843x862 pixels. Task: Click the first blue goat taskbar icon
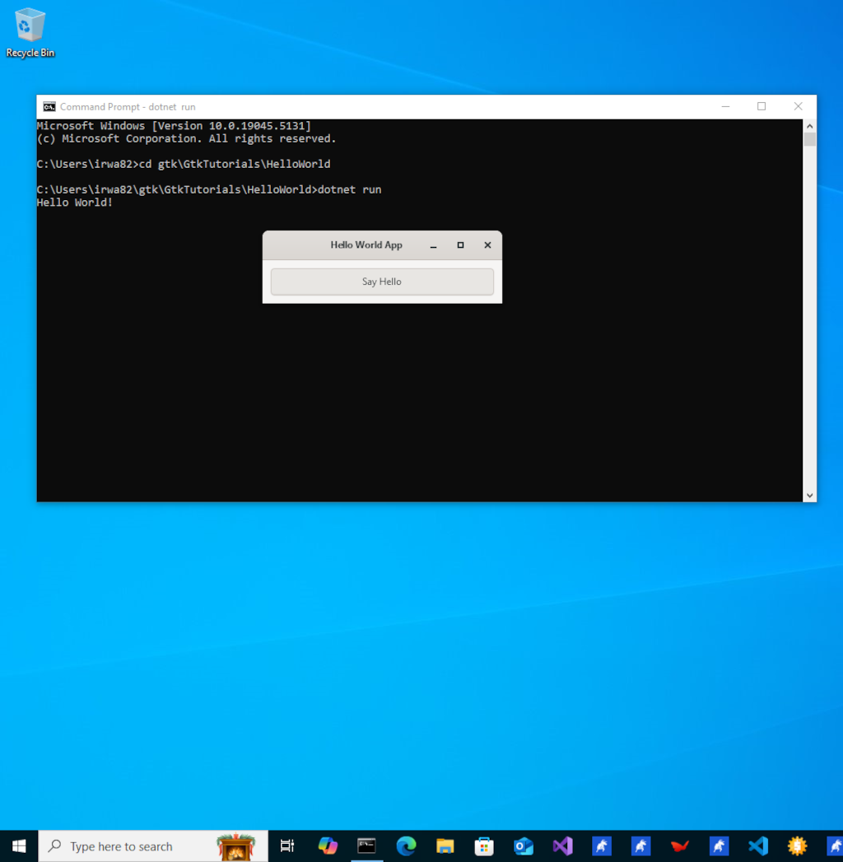click(600, 846)
